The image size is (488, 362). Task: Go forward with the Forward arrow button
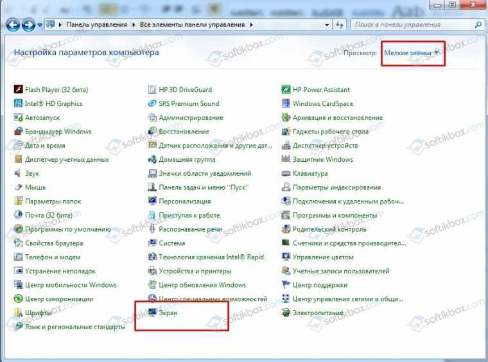pyautogui.click(x=28, y=25)
